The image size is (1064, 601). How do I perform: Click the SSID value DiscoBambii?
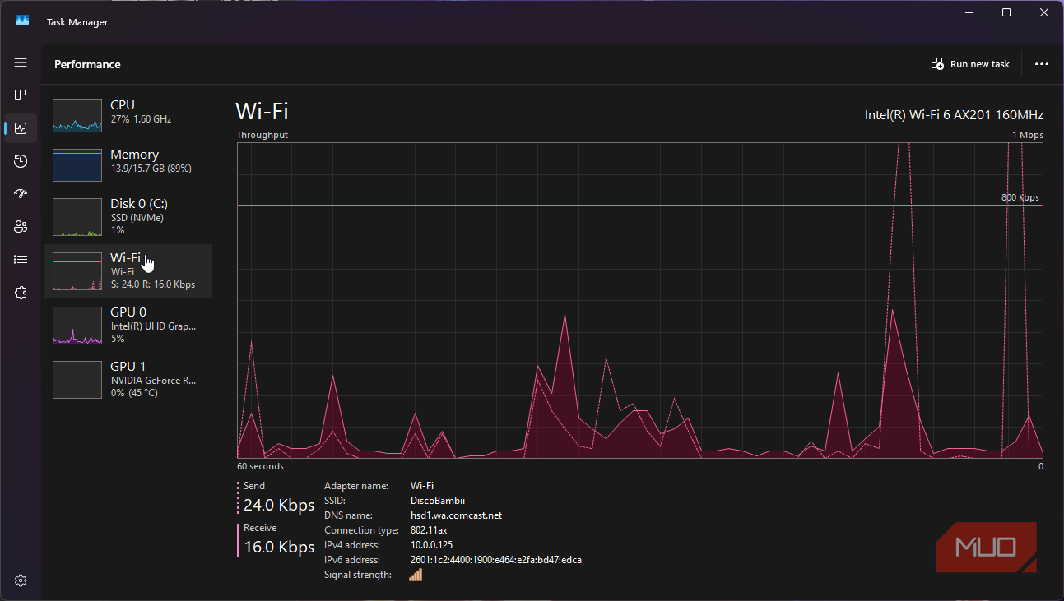pyautogui.click(x=438, y=501)
